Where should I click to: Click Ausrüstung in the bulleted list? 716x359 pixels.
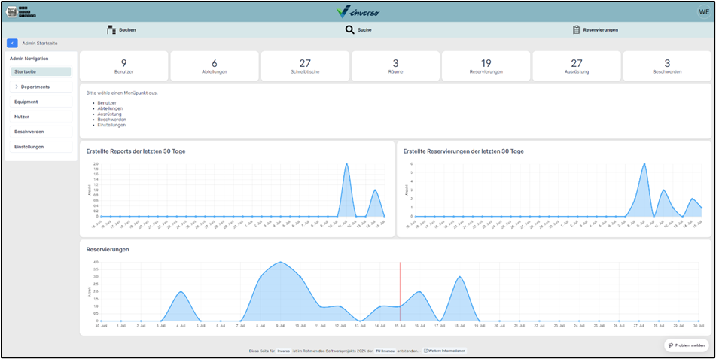point(110,114)
